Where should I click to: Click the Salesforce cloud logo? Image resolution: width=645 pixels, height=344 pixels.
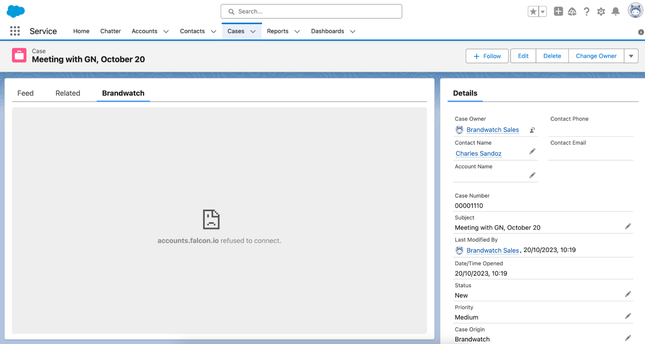(15, 11)
